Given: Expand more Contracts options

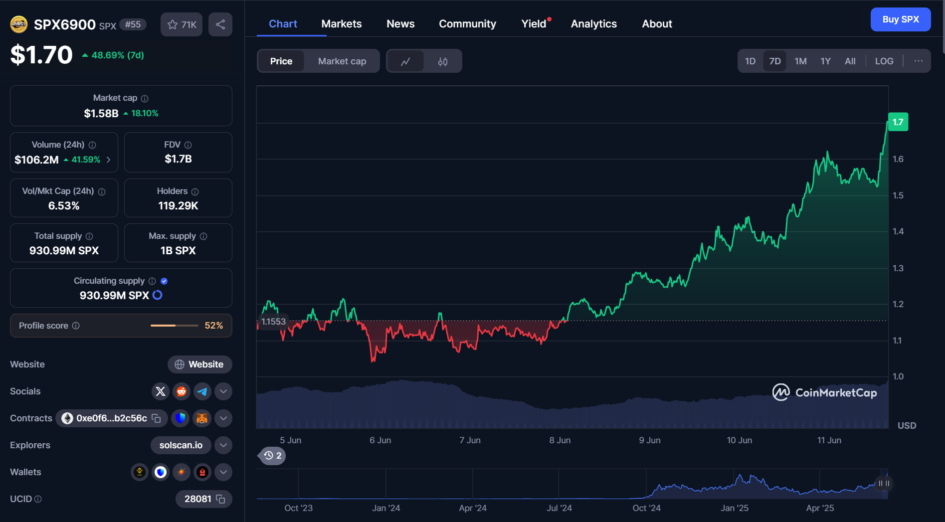Looking at the screenshot, I should point(223,418).
